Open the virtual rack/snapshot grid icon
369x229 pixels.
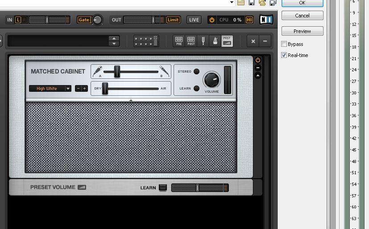click(145, 41)
